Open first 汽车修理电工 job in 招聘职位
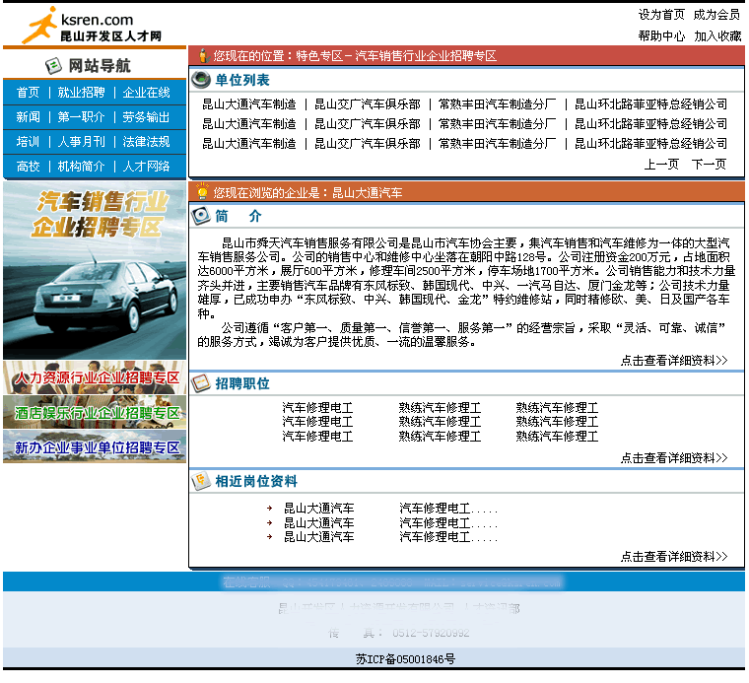The height and width of the screenshot is (683, 749). tap(317, 407)
